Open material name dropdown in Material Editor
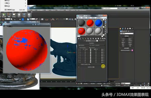This screenshot has height=98, width=151. 97,41
